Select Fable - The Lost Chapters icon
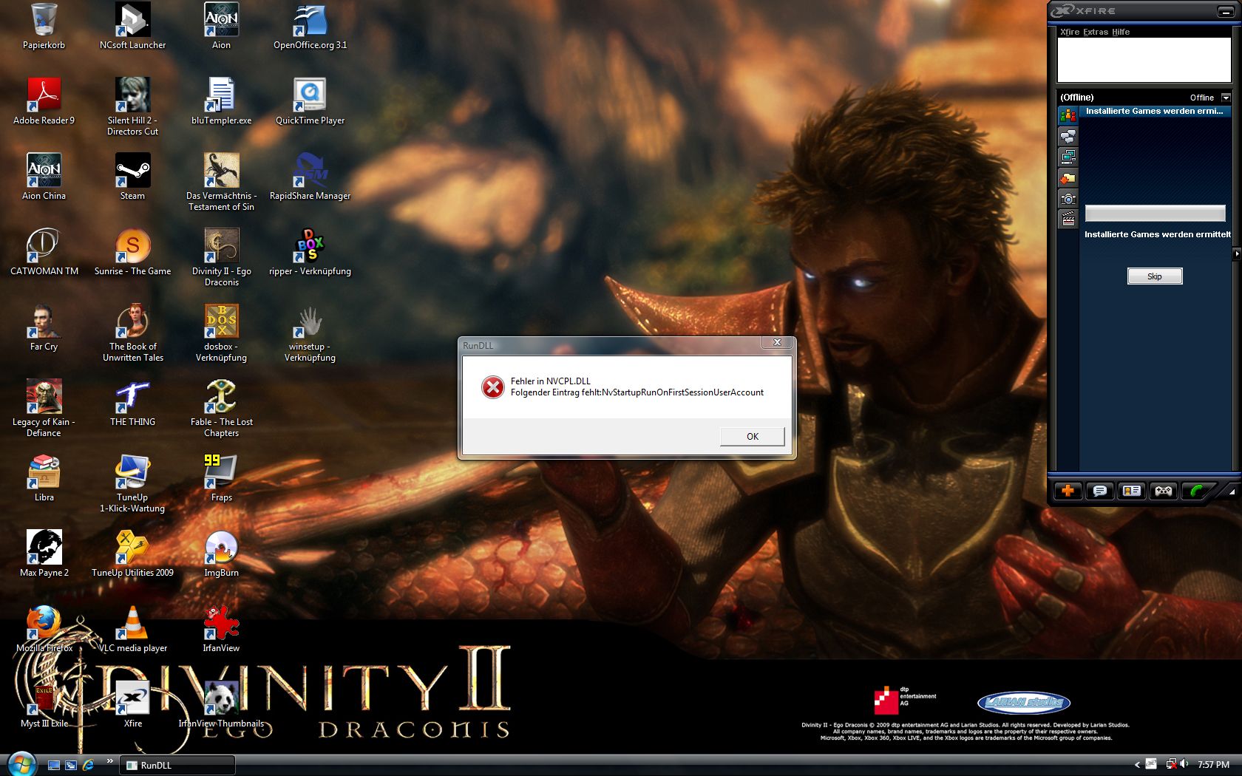 point(221,409)
